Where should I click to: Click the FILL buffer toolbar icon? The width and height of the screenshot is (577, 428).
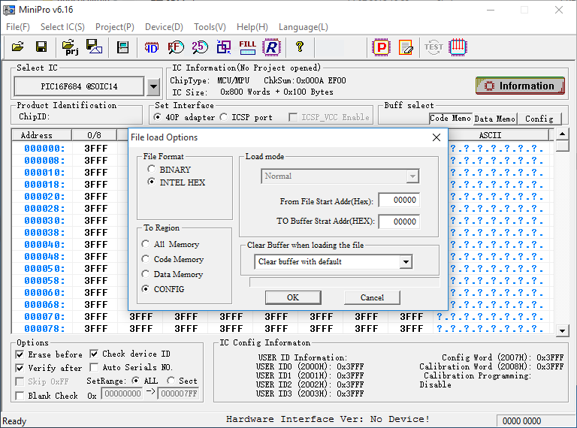[247, 47]
